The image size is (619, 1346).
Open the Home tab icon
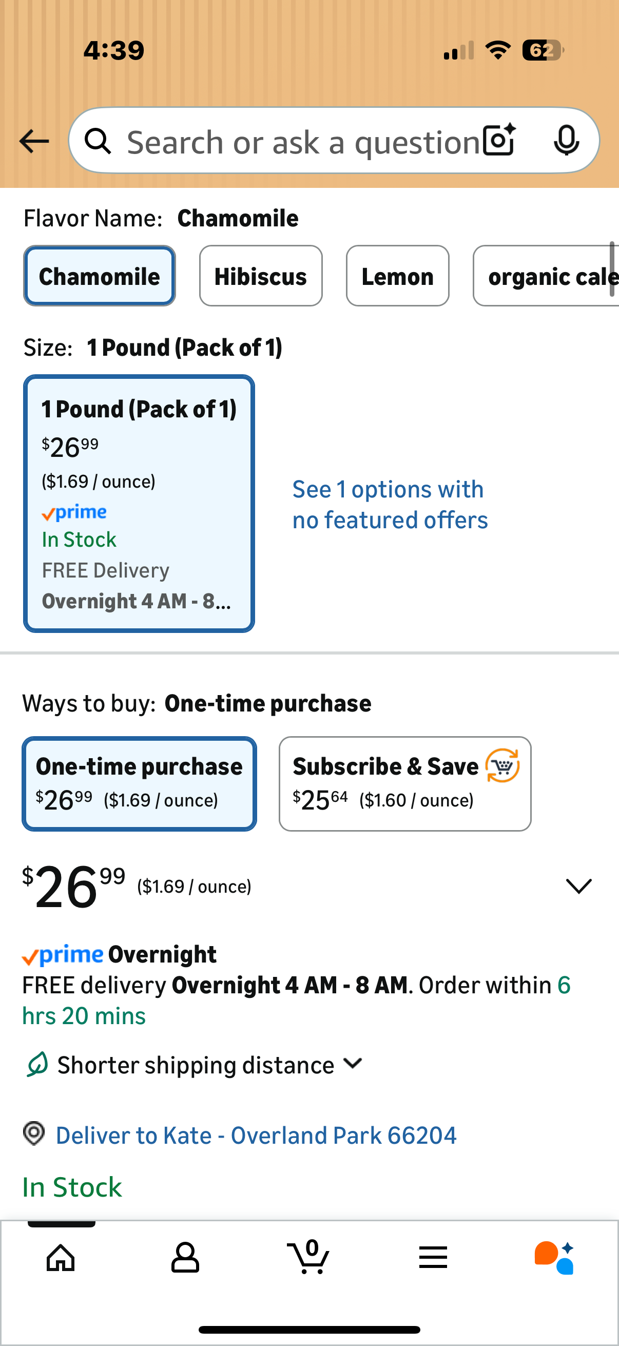click(x=61, y=1257)
